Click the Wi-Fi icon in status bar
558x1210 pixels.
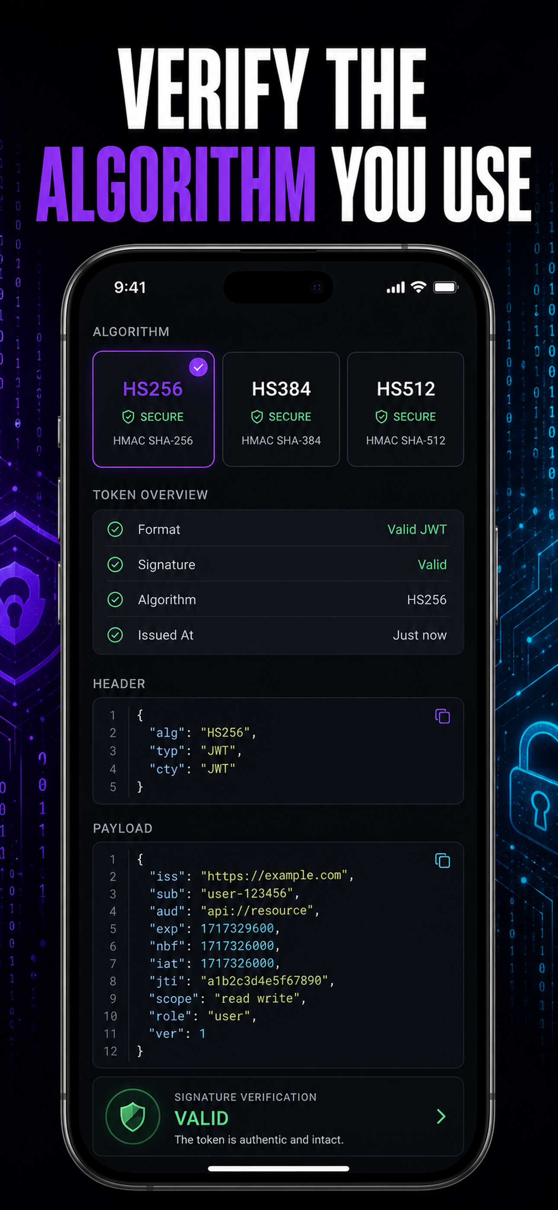[419, 286]
